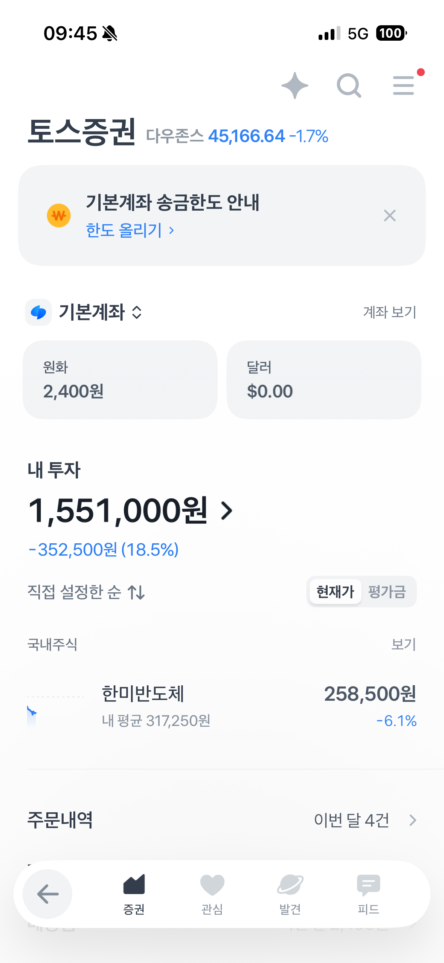Select the 현재가 toggle option

335,592
